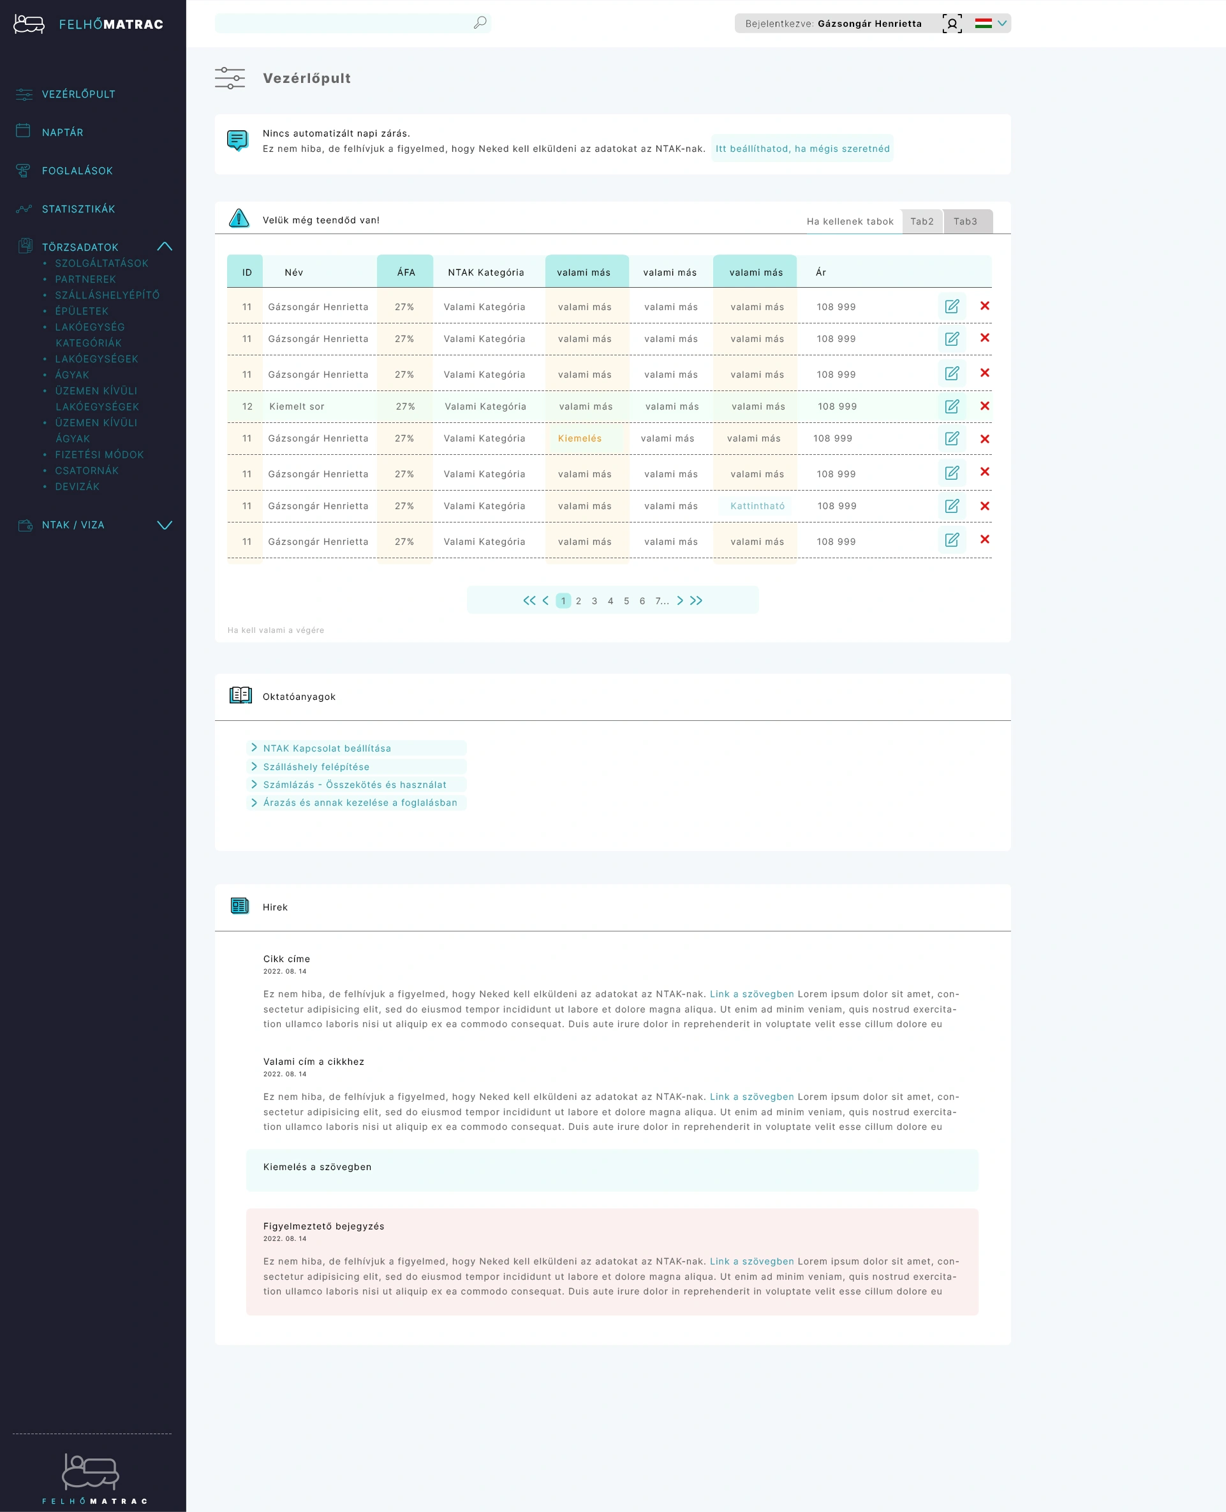The image size is (1226, 1512).
Task: Click the search magnifier icon
Action: point(480,22)
